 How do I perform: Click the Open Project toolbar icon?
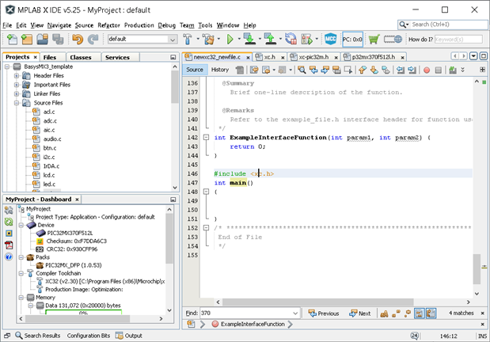pos(43,39)
